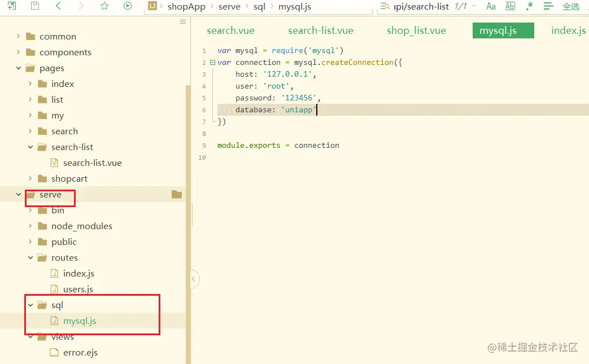This screenshot has height=364, width=589.
Task: Select the active mysql.js tab
Action: (x=503, y=30)
